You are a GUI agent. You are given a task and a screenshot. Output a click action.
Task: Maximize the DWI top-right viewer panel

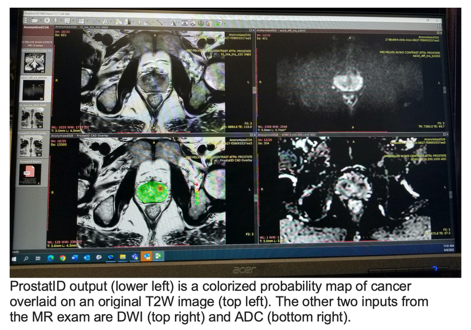click(438, 33)
